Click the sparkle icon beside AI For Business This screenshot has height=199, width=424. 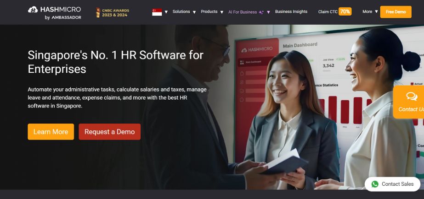261,12
